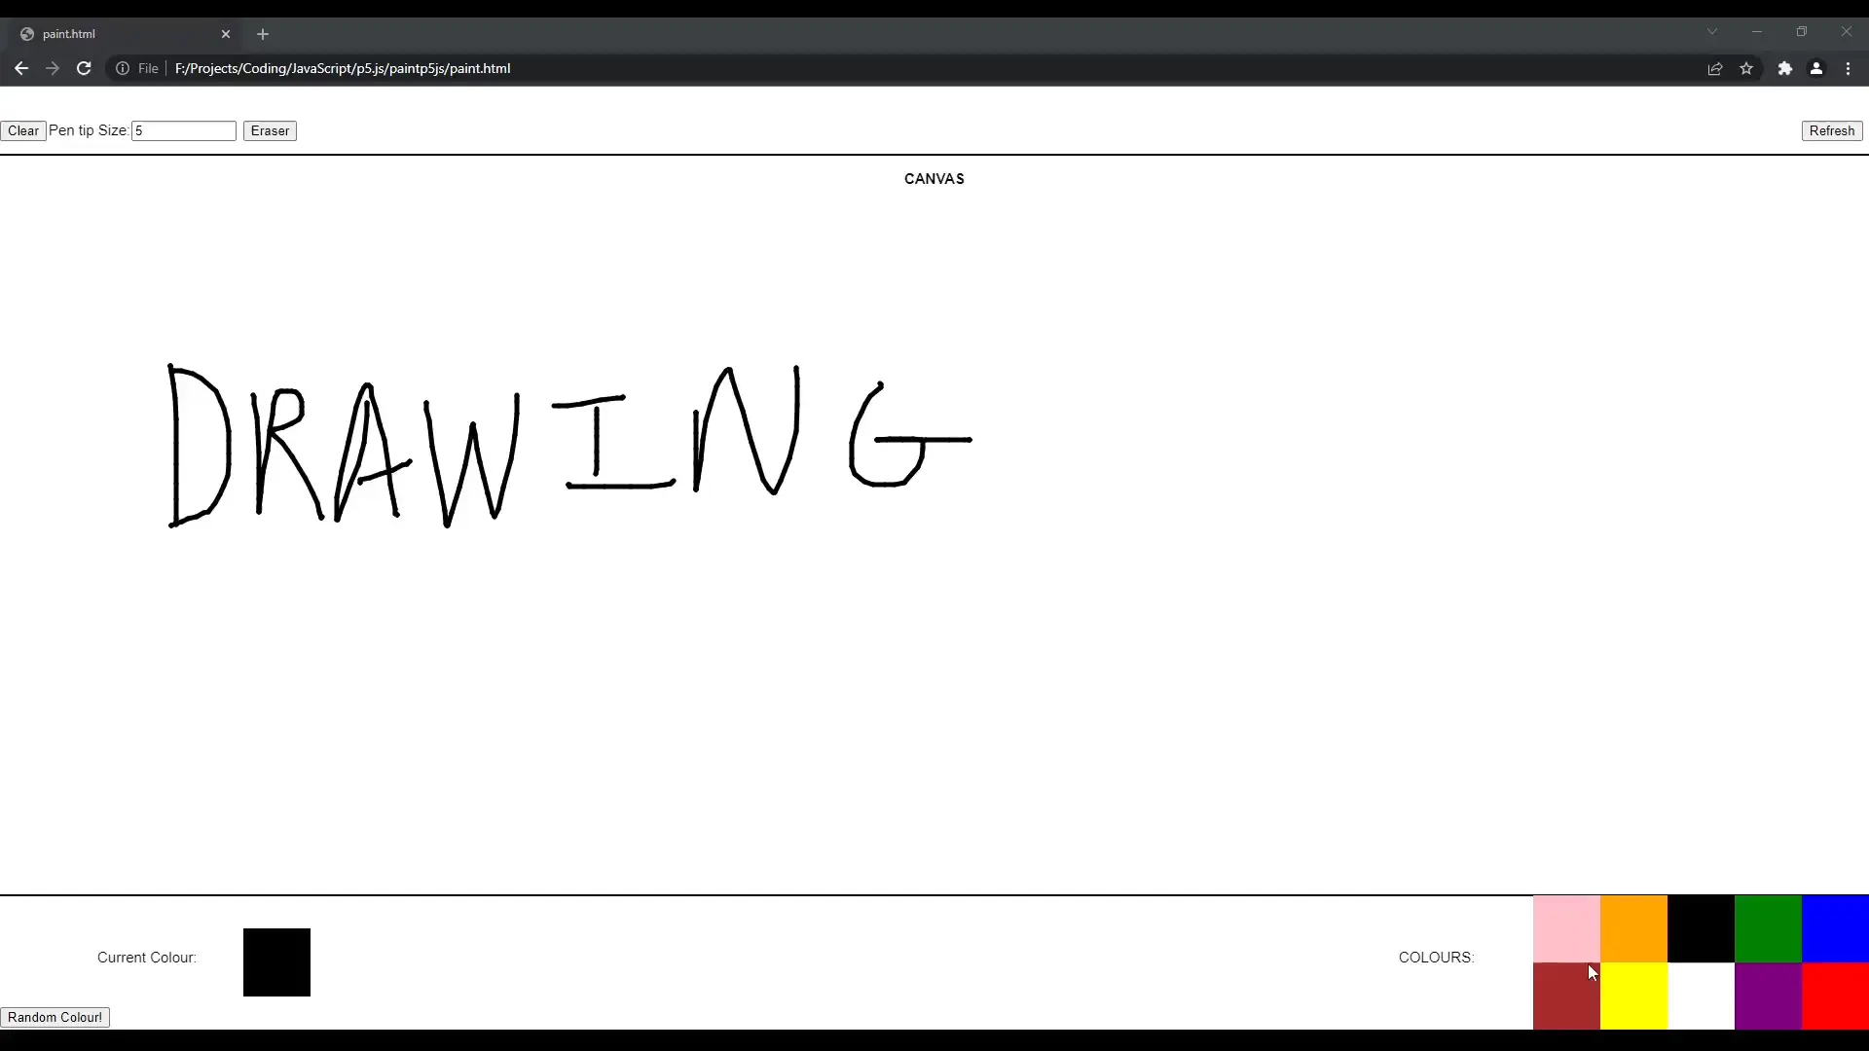The width and height of the screenshot is (1869, 1051).
Task: Select the yellow colour swatch
Action: click(1633, 997)
